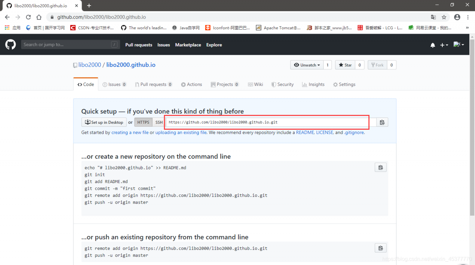Image resolution: width=475 pixels, height=265 pixels.
Task: Click the repository URL text field
Action: click(271, 122)
